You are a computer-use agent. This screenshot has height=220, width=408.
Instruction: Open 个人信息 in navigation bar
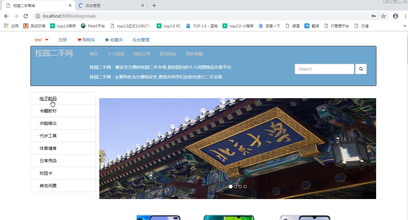click(x=116, y=54)
